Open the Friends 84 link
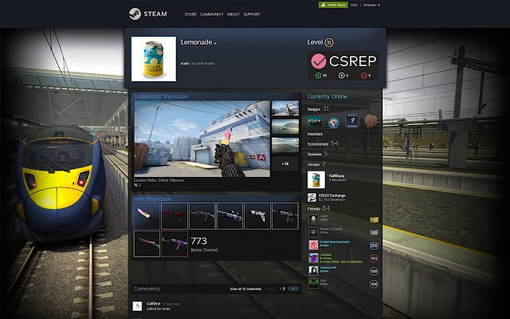Viewport: 510px width, 319px height. 319,208
